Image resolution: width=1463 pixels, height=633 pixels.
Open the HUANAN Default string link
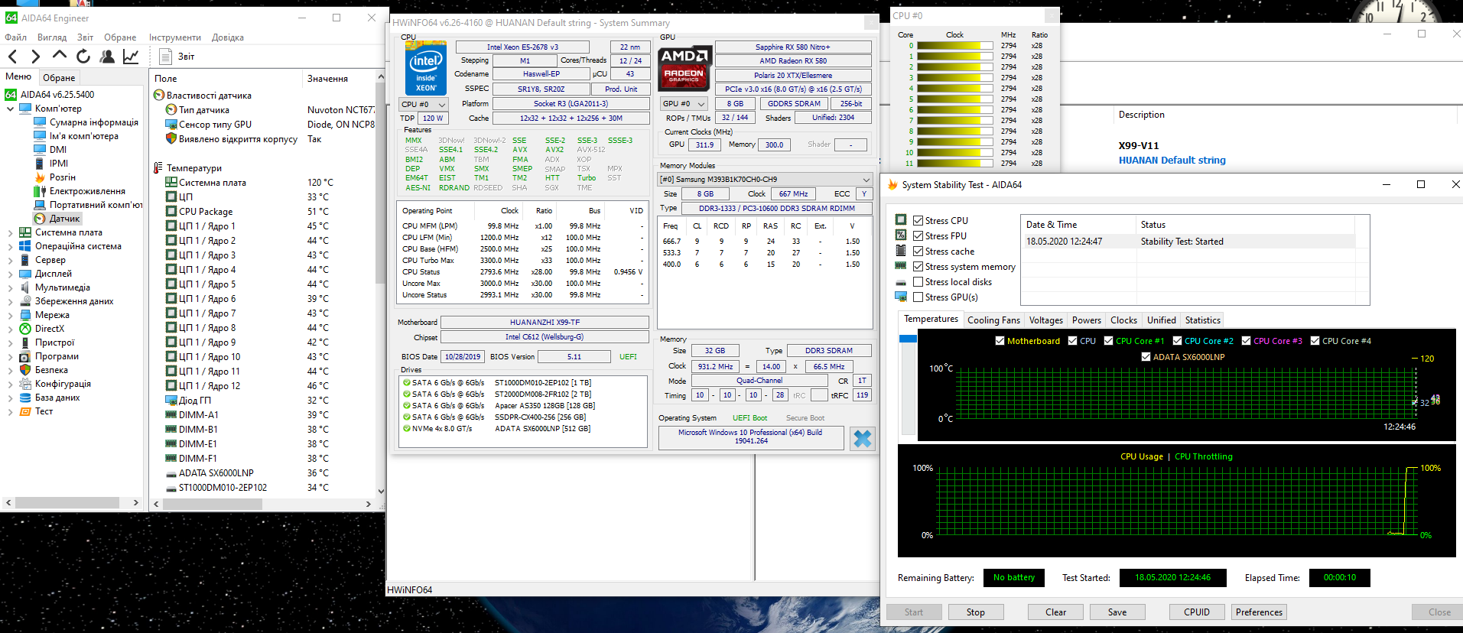1172,160
